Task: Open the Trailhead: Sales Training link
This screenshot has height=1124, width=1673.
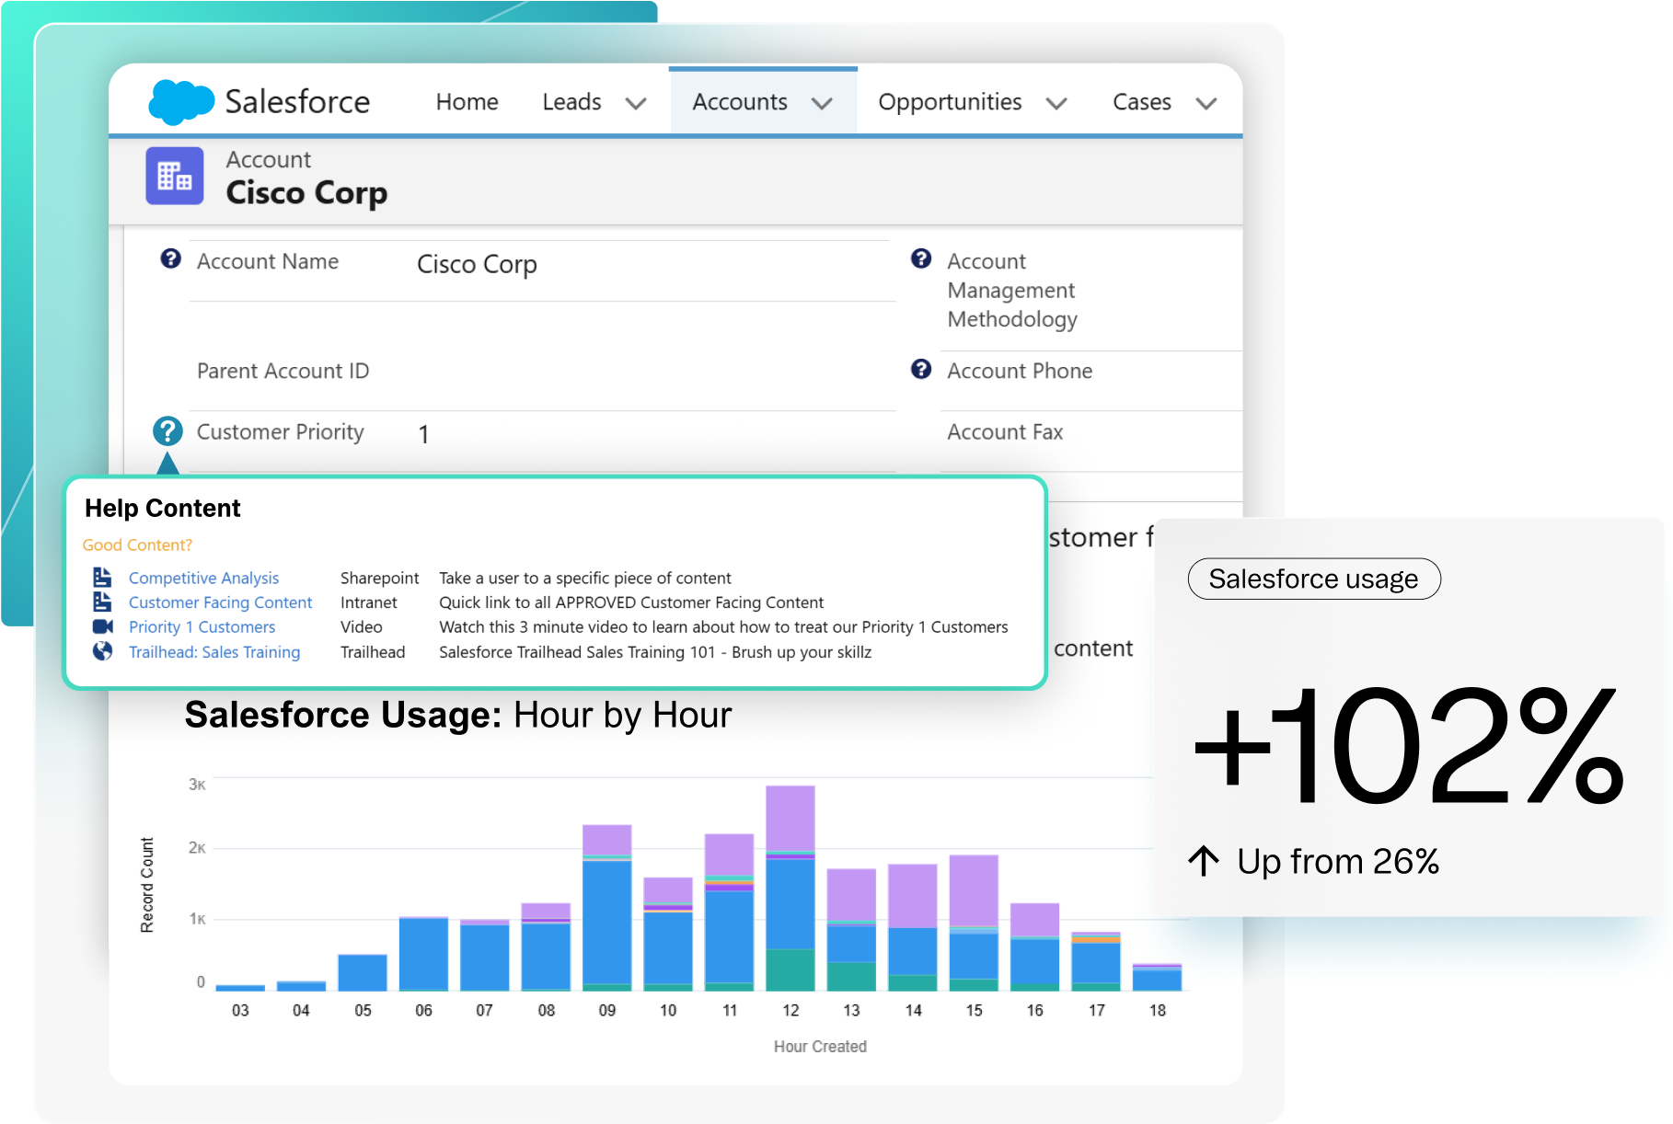Action: point(214,652)
